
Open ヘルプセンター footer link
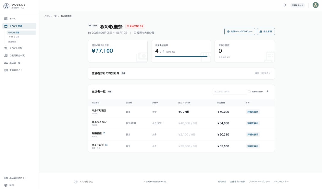[x=281, y=181]
